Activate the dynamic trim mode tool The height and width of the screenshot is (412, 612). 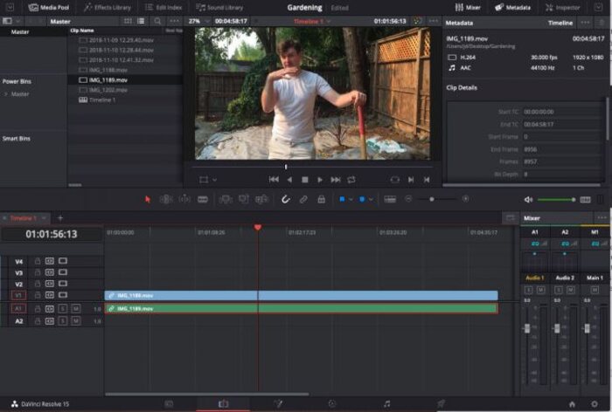coord(184,200)
